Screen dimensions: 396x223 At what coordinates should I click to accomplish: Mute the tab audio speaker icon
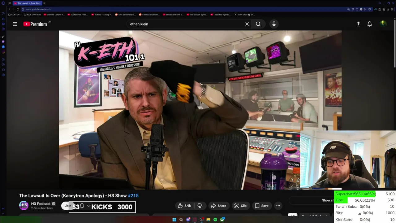click(376, 9)
